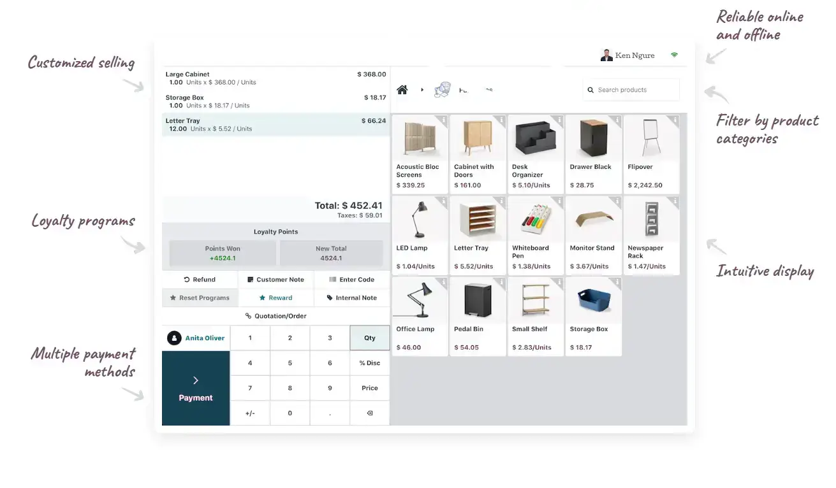Viewport: 836px width, 488px height.
Task: Click the Wi-Fi connection status icon
Action: point(674,55)
